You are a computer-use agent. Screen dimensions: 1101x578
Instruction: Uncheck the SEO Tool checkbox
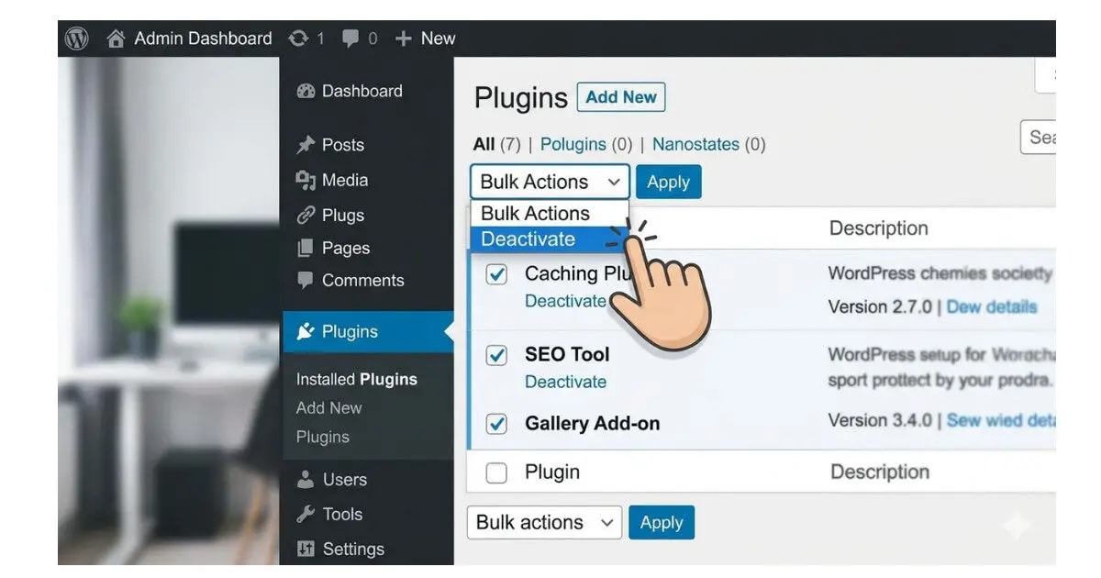[497, 353]
